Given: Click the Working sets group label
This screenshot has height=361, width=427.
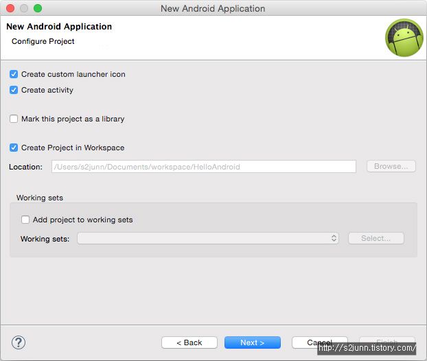Looking at the screenshot, I should pos(40,198).
